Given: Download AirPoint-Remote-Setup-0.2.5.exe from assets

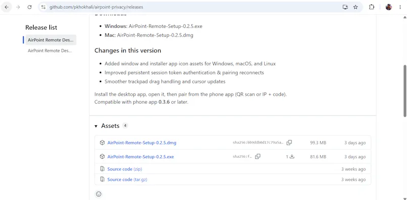Looking at the screenshot, I should pos(141,157).
